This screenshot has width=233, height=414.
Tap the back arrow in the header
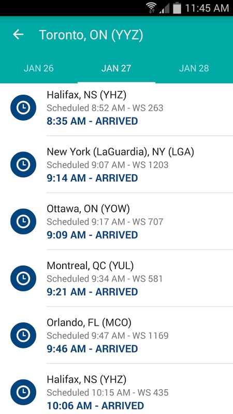pos(18,35)
